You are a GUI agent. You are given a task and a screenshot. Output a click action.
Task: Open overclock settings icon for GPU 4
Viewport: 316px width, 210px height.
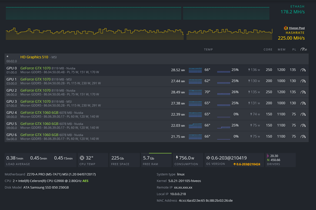[x=303, y=114]
